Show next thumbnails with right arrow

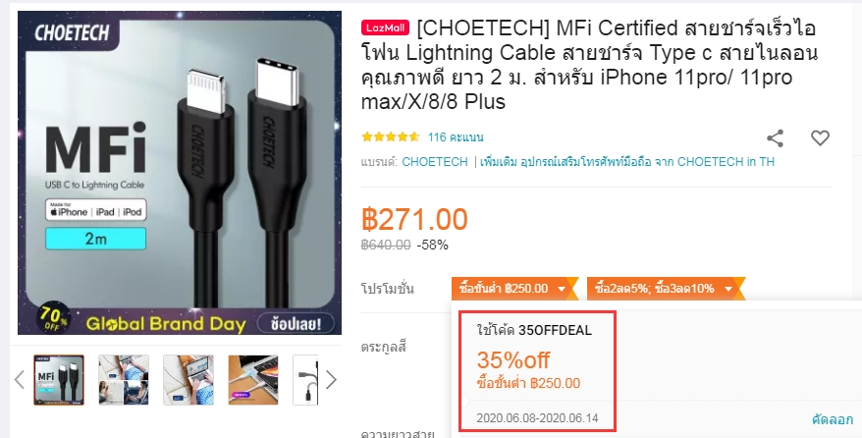click(331, 380)
